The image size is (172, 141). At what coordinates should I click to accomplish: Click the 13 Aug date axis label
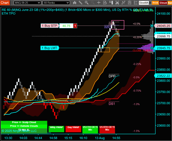(100, 138)
